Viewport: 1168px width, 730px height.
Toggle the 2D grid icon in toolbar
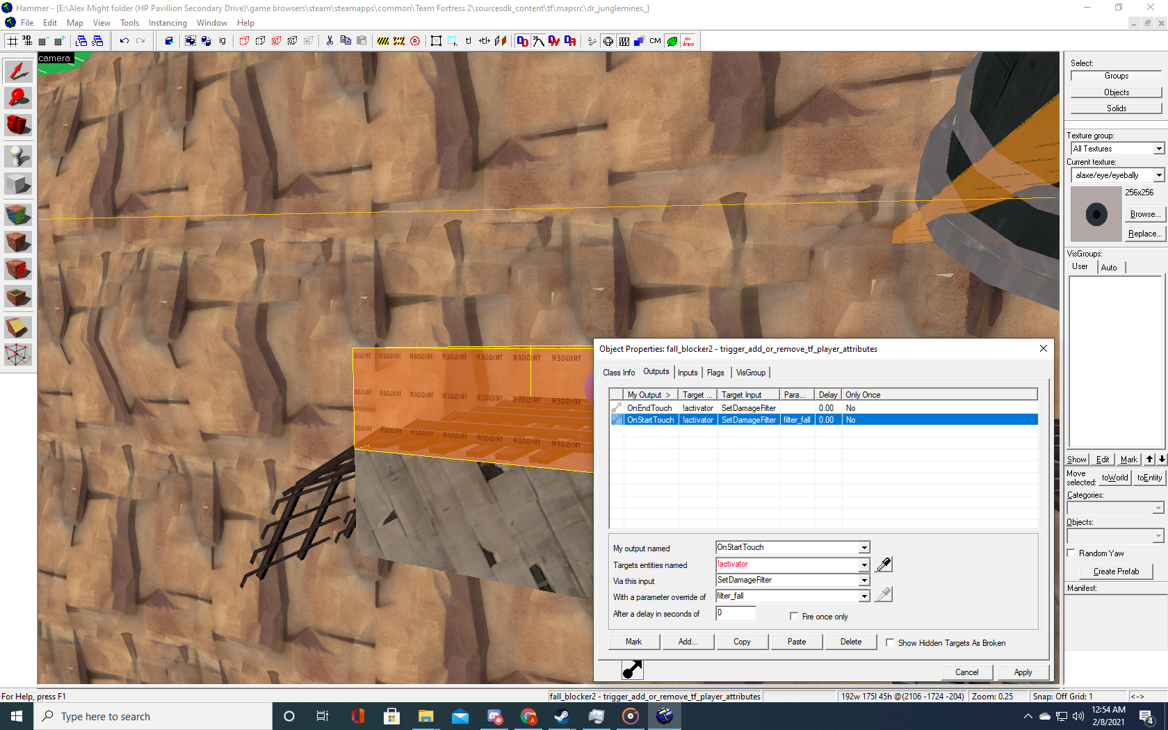(13, 41)
